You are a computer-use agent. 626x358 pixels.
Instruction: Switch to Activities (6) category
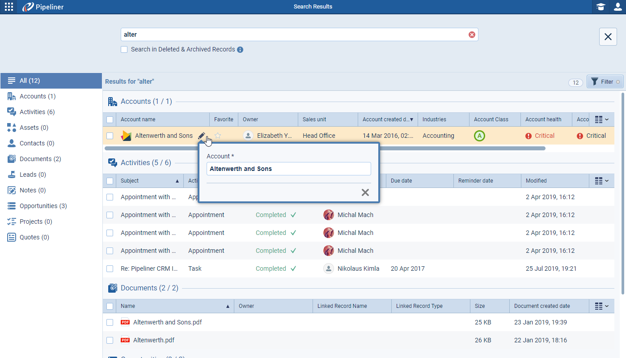click(x=37, y=112)
